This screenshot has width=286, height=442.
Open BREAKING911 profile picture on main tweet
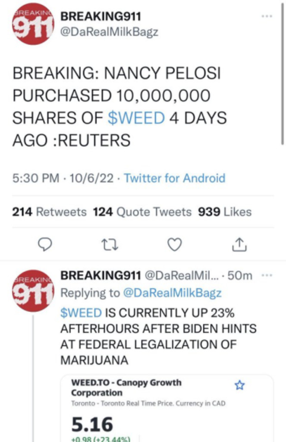(31, 24)
